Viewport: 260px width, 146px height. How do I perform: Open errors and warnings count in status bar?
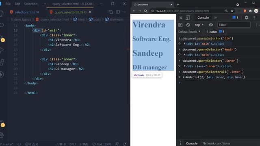(32, 144)
